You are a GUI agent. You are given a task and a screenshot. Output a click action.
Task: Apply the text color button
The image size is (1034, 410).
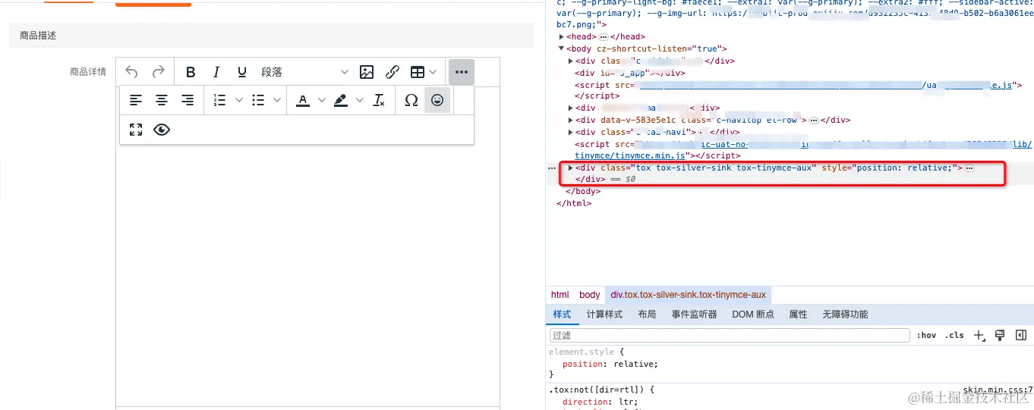303,100
